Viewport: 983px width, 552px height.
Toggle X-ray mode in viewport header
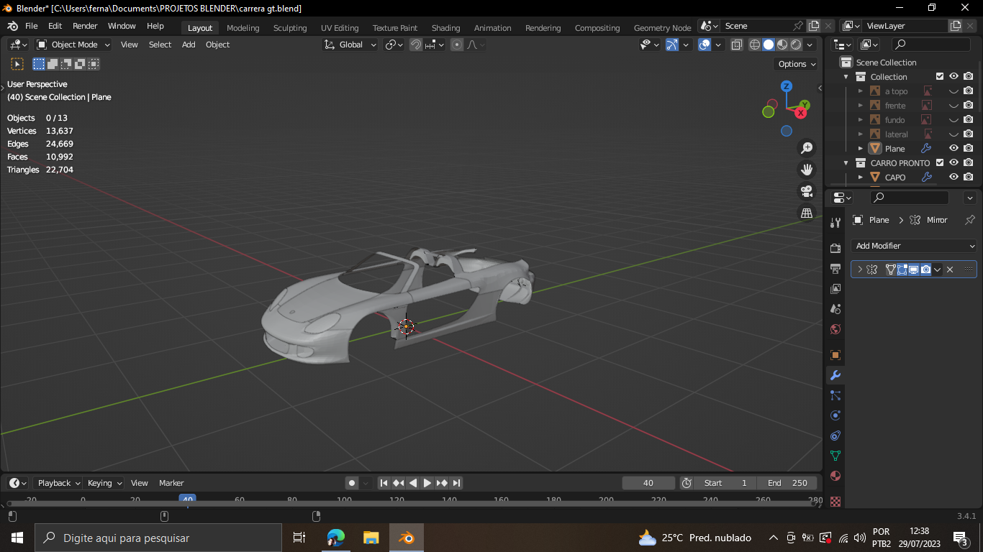click(x=737, y=45)
